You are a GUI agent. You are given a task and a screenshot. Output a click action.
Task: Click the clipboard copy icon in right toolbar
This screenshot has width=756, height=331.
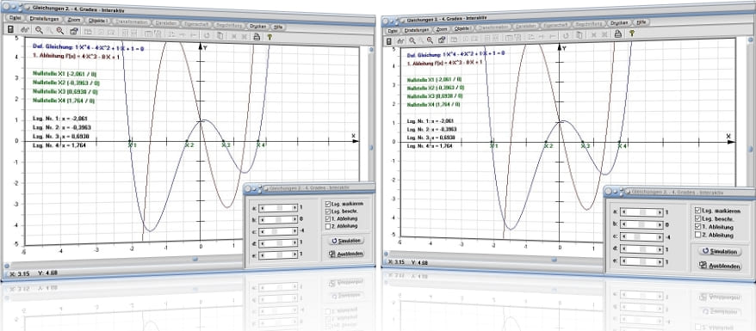pyautogui.click(x=579, y=35)
